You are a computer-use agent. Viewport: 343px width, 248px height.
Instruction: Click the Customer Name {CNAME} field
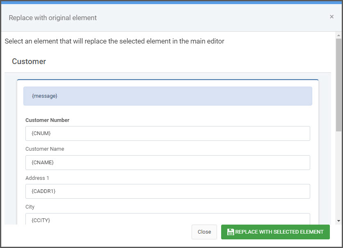[x=168, y=163]
